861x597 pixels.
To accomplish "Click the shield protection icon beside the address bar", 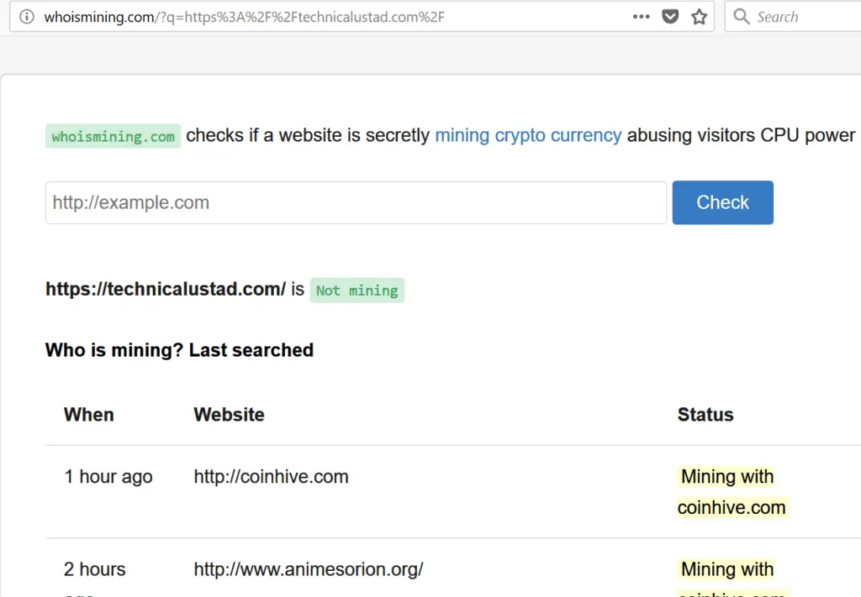I will pyautogui.click(x=669, y=16).
